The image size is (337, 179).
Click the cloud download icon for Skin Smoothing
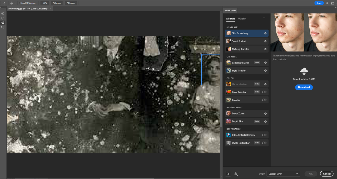(265, 33)
